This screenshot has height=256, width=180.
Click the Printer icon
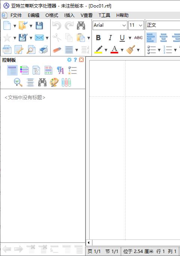[x=43, y=50]
